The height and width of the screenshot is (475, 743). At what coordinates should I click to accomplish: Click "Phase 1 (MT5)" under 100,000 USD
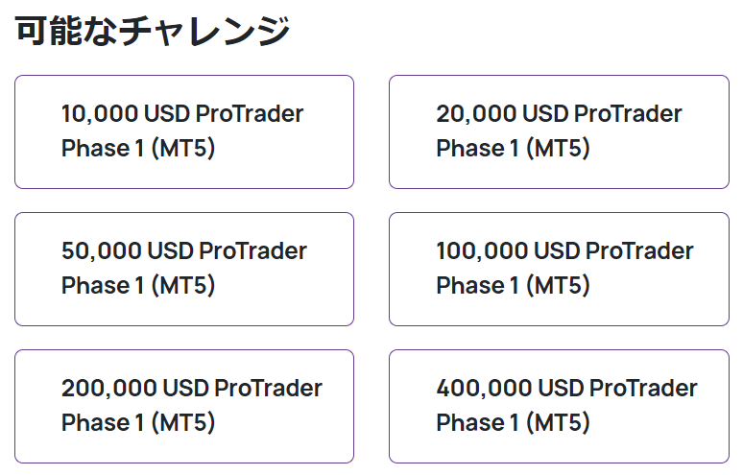[x=513, y=286]
